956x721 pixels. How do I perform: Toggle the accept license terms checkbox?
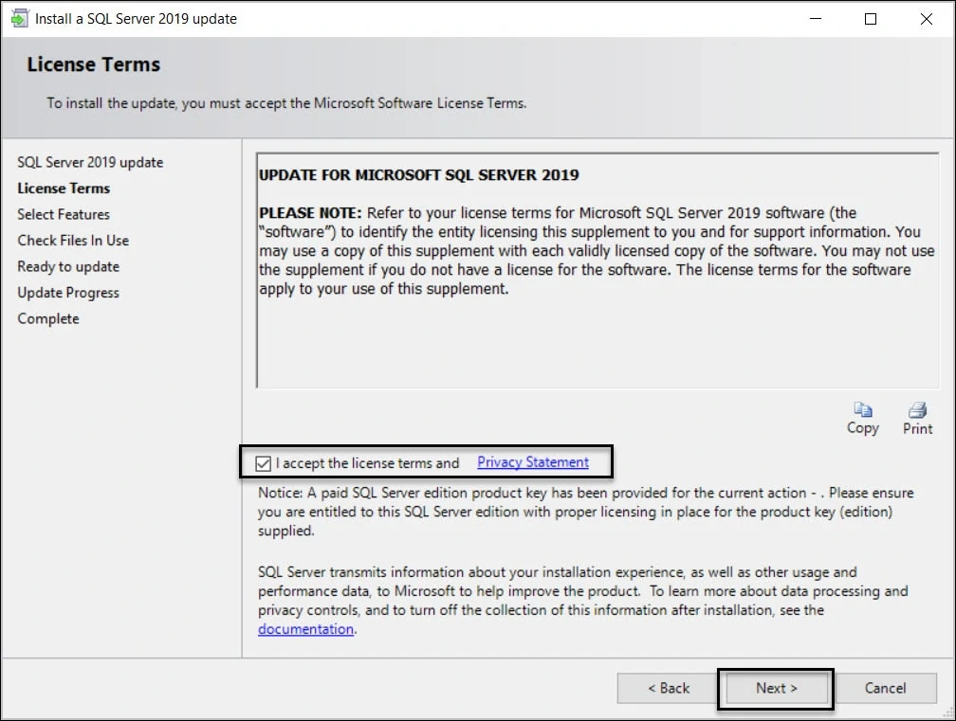coord(263,463)
